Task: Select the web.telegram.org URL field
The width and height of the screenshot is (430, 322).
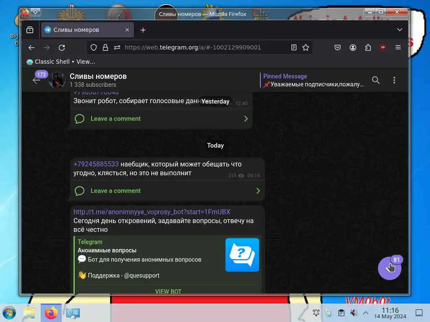Action: [192, 47]
